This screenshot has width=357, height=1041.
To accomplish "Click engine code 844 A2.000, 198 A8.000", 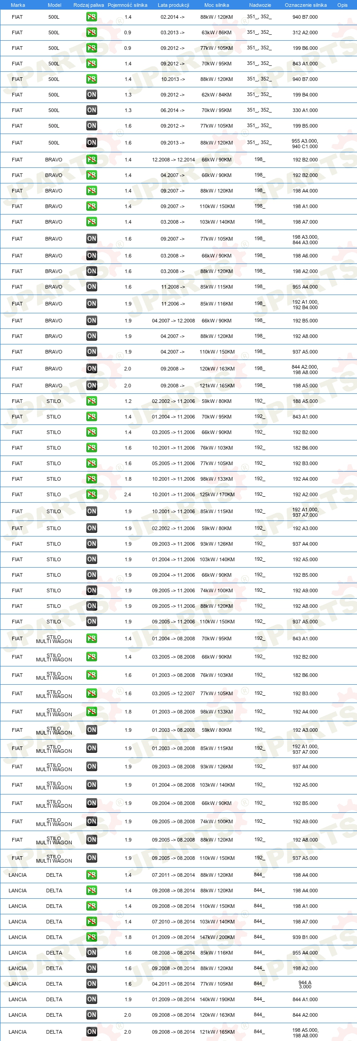I will [x=305, y=370].
